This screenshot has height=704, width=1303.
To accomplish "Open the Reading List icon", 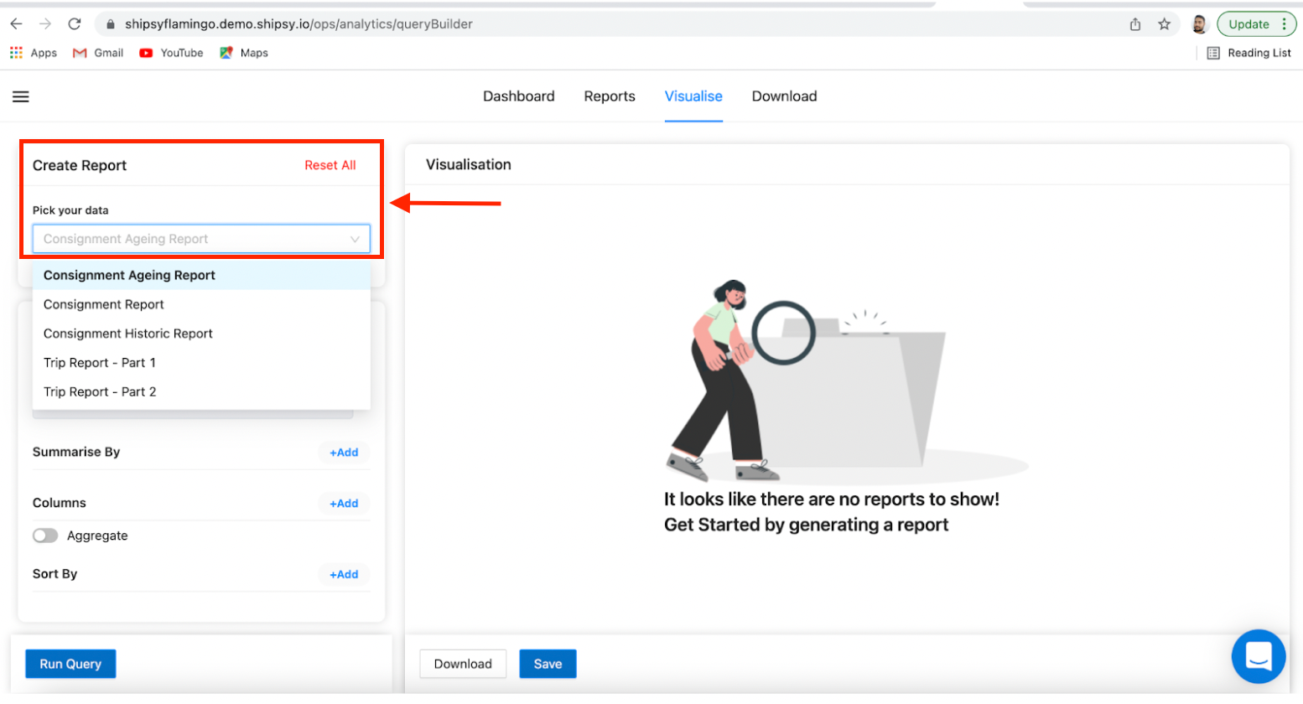I will click(x=1213, y=53).
